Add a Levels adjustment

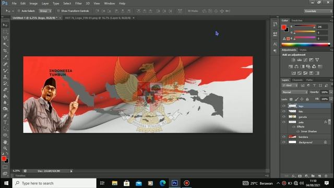pyautogui.click(x=299, y=60)
